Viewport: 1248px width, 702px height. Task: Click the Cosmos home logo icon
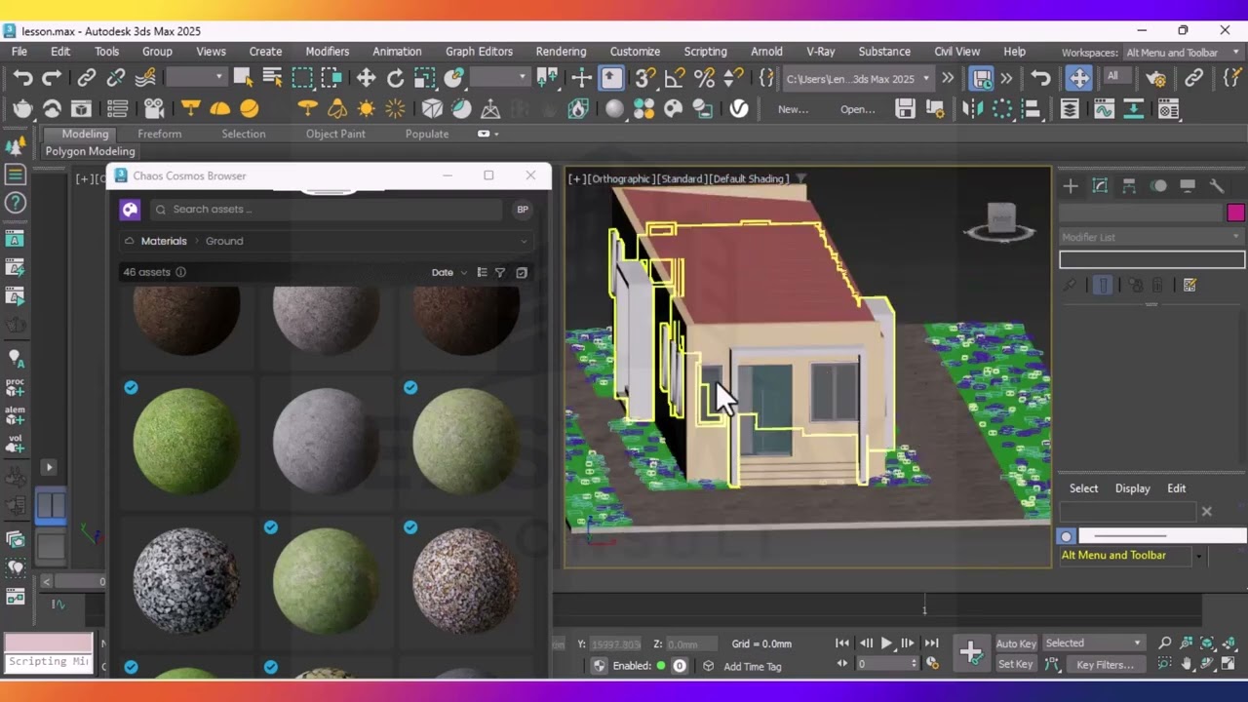(x=130, y=209)
